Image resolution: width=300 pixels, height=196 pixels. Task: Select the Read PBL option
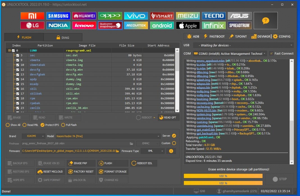[30, 125]
